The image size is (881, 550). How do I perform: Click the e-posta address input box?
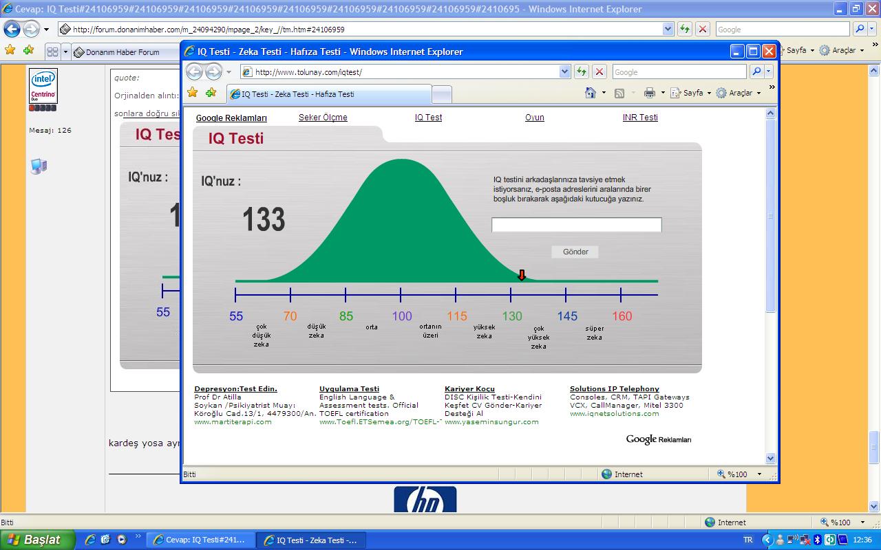pyautogui.click(x=576, y=225)
